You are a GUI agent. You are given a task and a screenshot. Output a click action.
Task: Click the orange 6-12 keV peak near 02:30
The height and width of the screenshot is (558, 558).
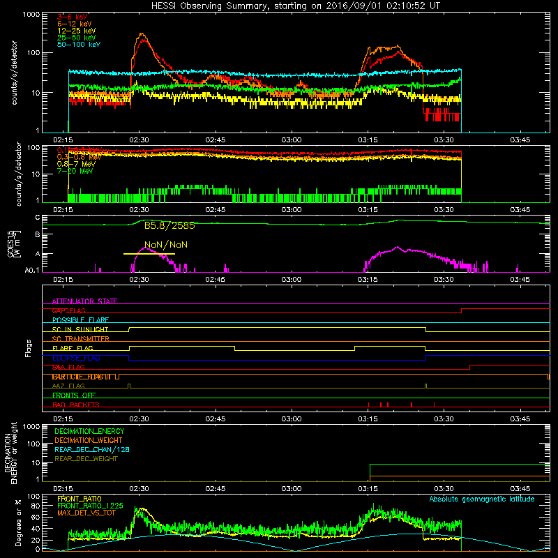coord(142,34)
